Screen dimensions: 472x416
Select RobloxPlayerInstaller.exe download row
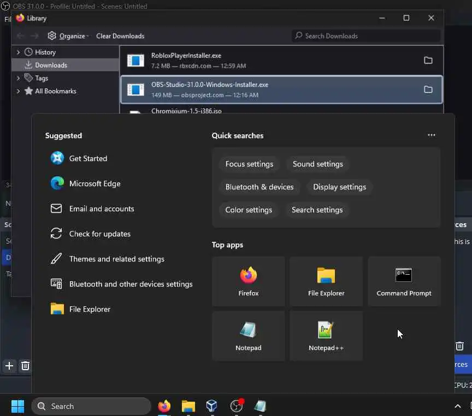281,61
